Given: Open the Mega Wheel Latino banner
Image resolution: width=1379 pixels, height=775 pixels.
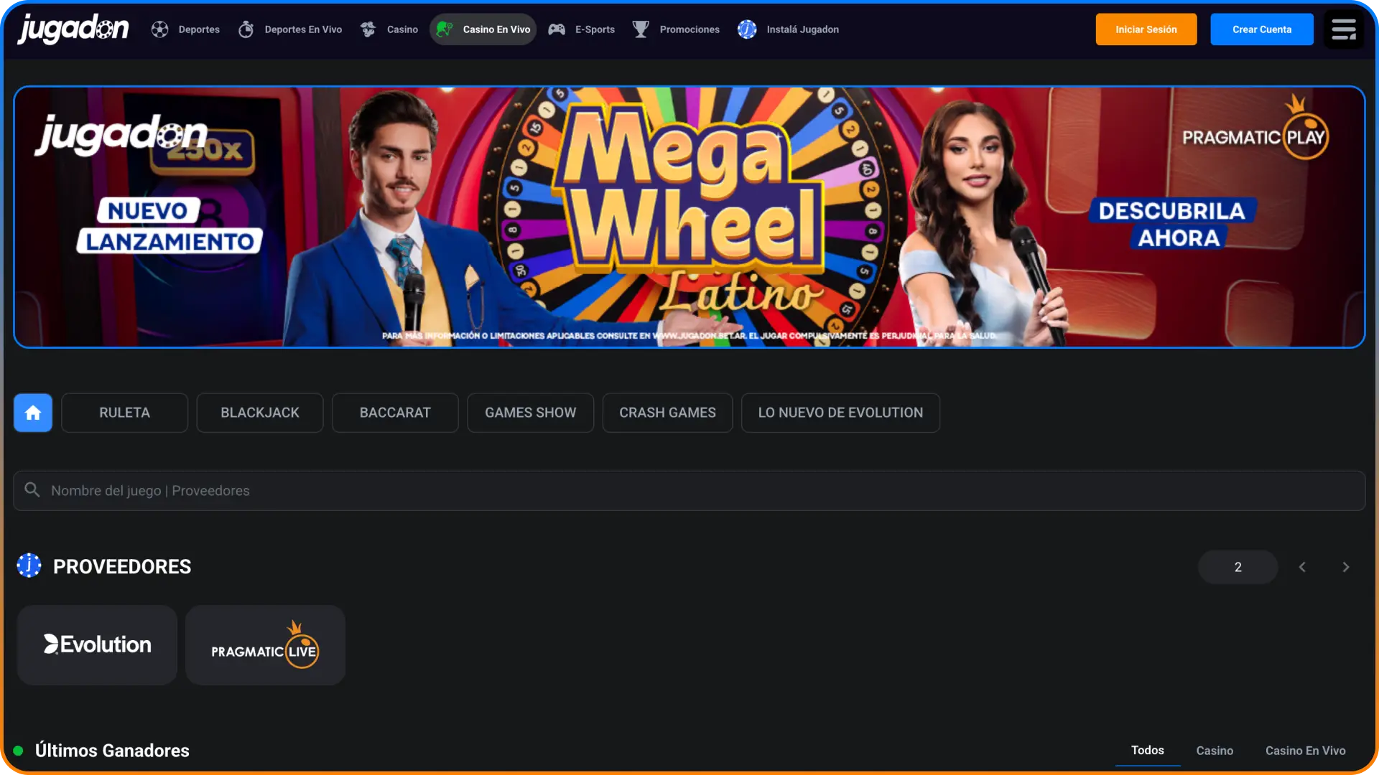Looking at the screenshot, I should [x=689, y=217].
